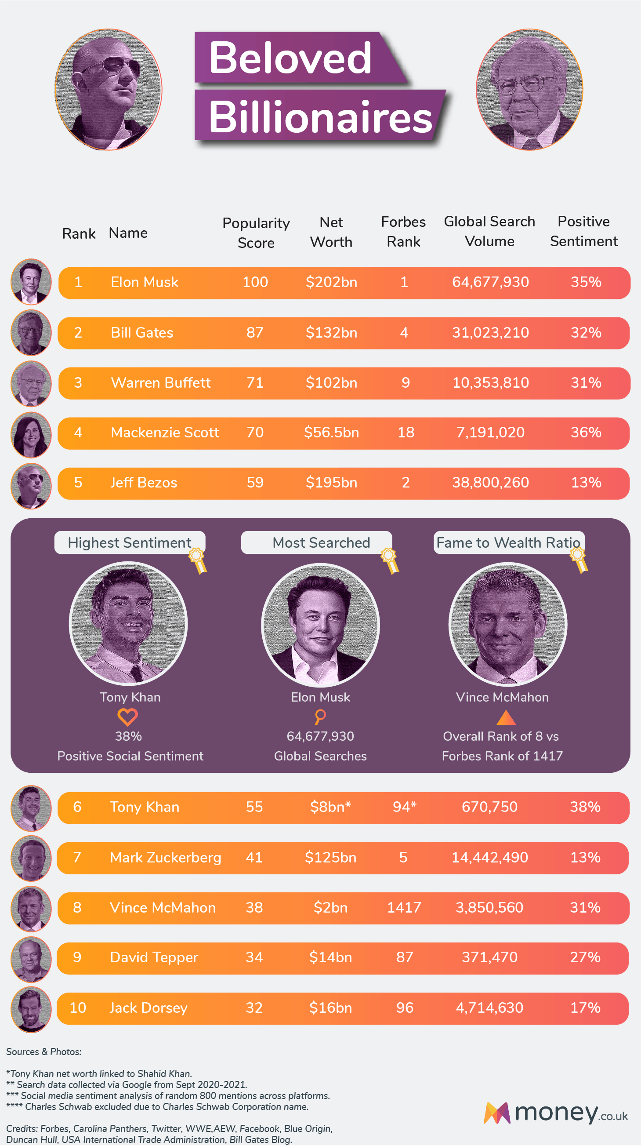Click Mark Zuckerberg's name in the ranking
This screenshot has height=1146, width=641.
pyautogui.click(x=165, y=857)
